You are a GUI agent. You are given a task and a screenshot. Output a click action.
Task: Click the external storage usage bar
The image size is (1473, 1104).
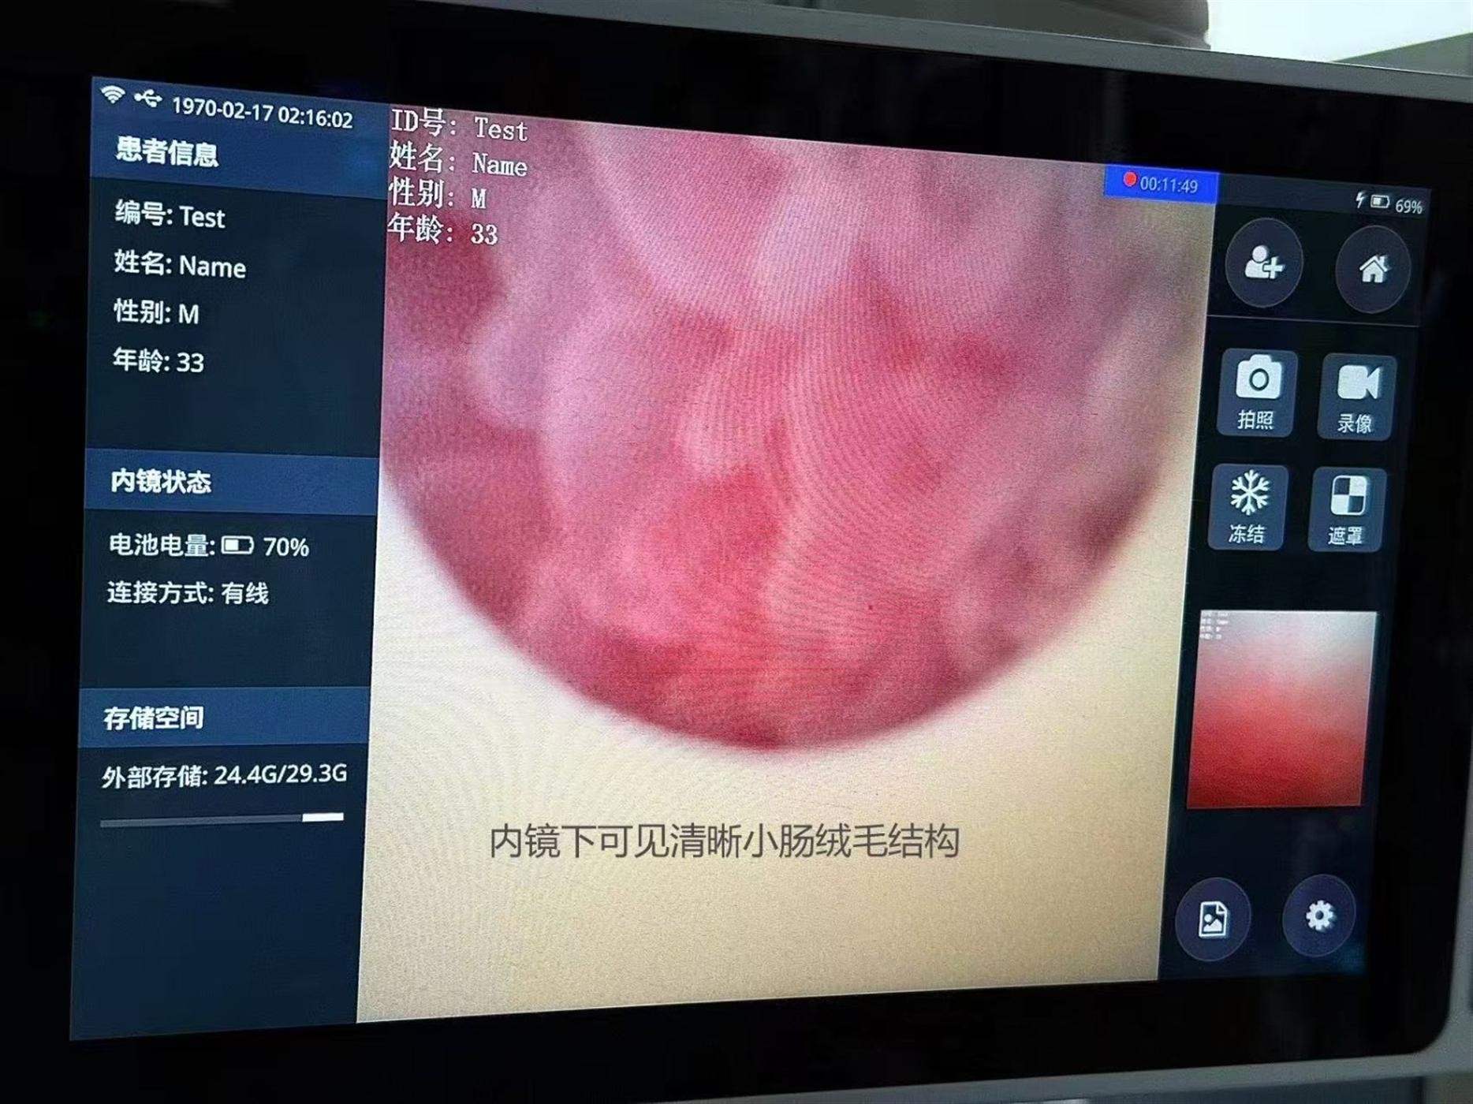tap(222, 819)
